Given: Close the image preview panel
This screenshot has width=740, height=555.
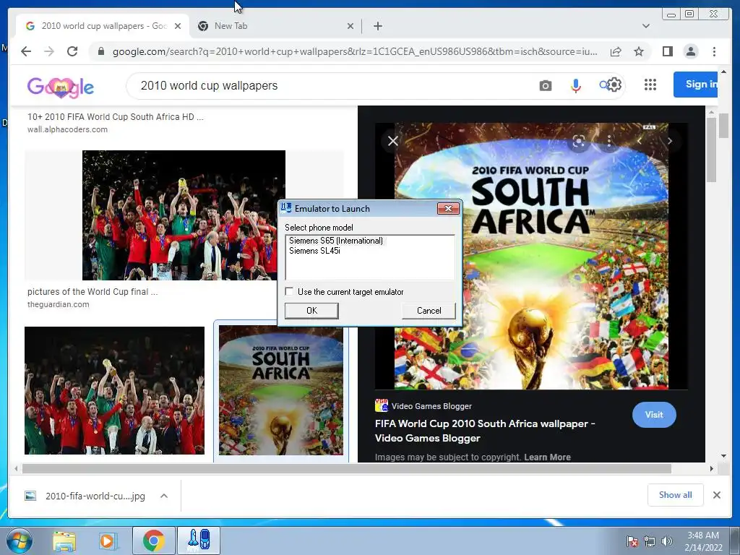Looking at the screenshot, I should [392, 141].
